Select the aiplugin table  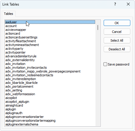(x=50, y=109)
